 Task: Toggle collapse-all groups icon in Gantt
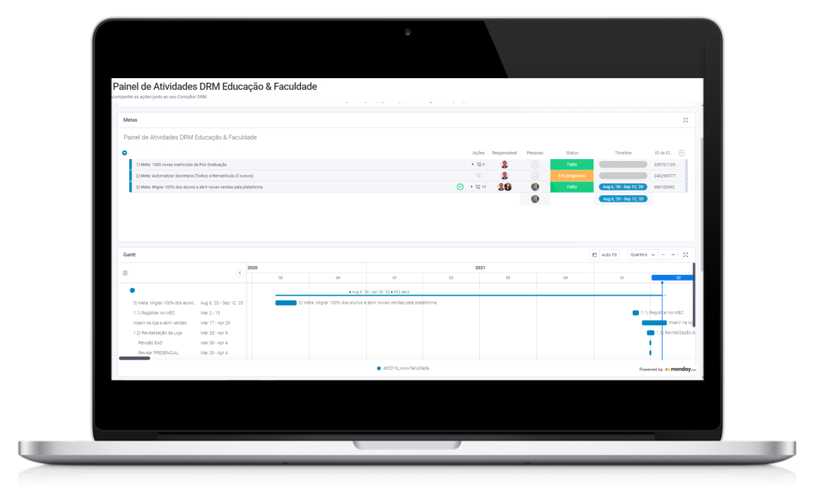pos(125,273)
